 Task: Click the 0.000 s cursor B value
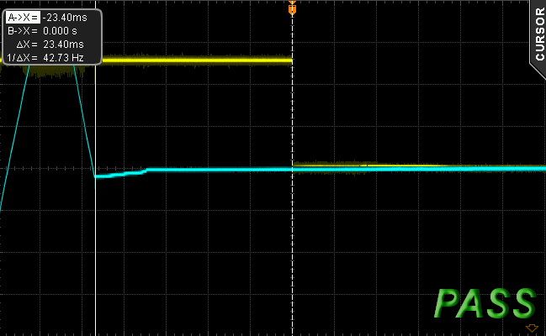click(60, 31)
